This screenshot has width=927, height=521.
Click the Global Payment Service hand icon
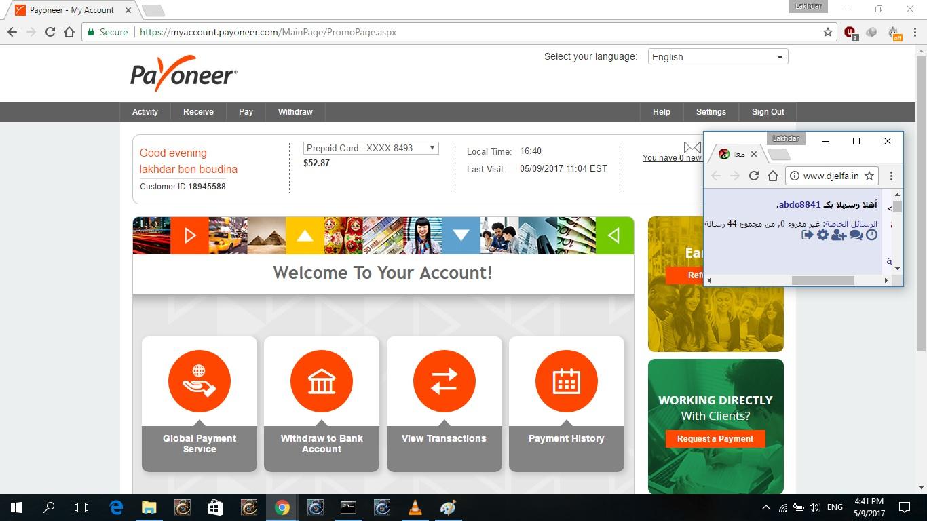[200, 381]
